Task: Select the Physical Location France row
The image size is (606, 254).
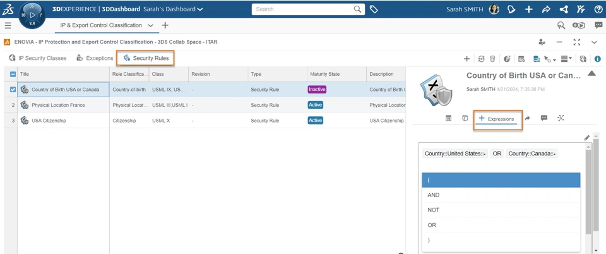Action: tap(205, 105)
